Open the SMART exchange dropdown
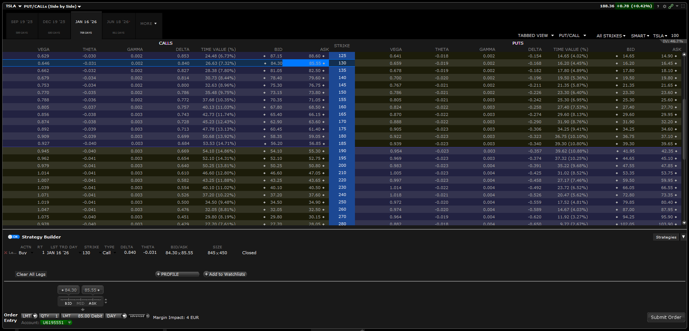Image resolution: width=689 pixels, height=331 pixels. [x=640, y=36]
